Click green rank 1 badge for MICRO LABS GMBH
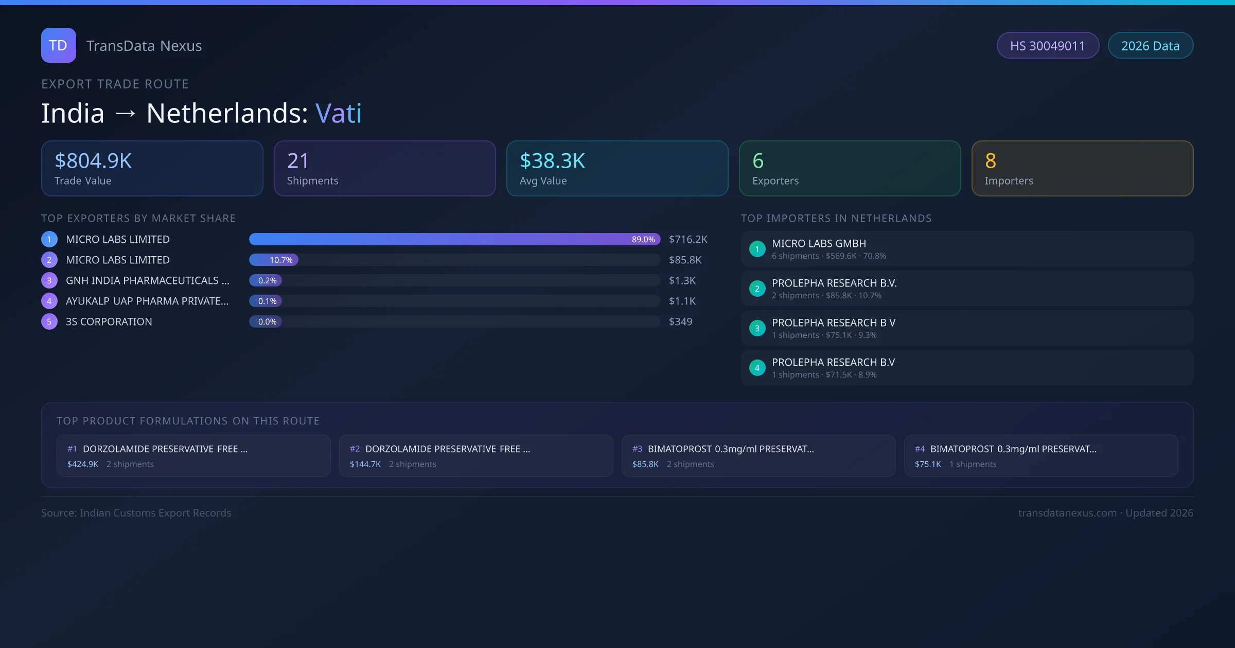 (757, 249)
